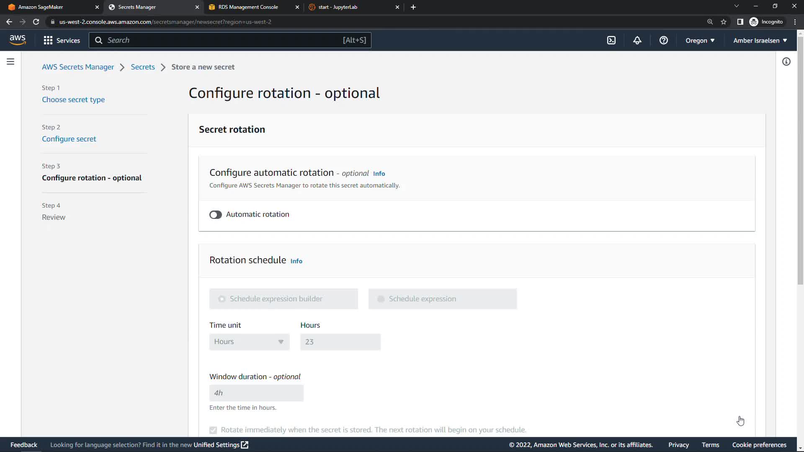804x452 pixels.
Task: Toggle the hamburger navigation menu
Action: 10,62
